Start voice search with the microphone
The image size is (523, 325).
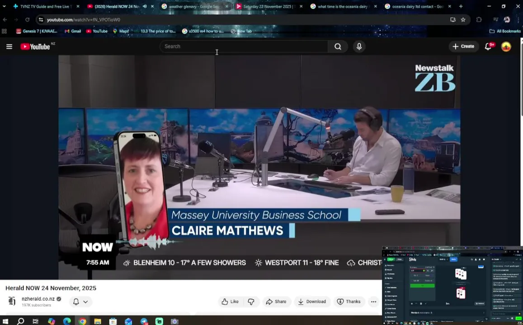[x=359, y=46]
